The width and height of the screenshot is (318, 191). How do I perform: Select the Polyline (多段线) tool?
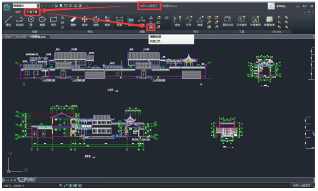coord(20,21)
